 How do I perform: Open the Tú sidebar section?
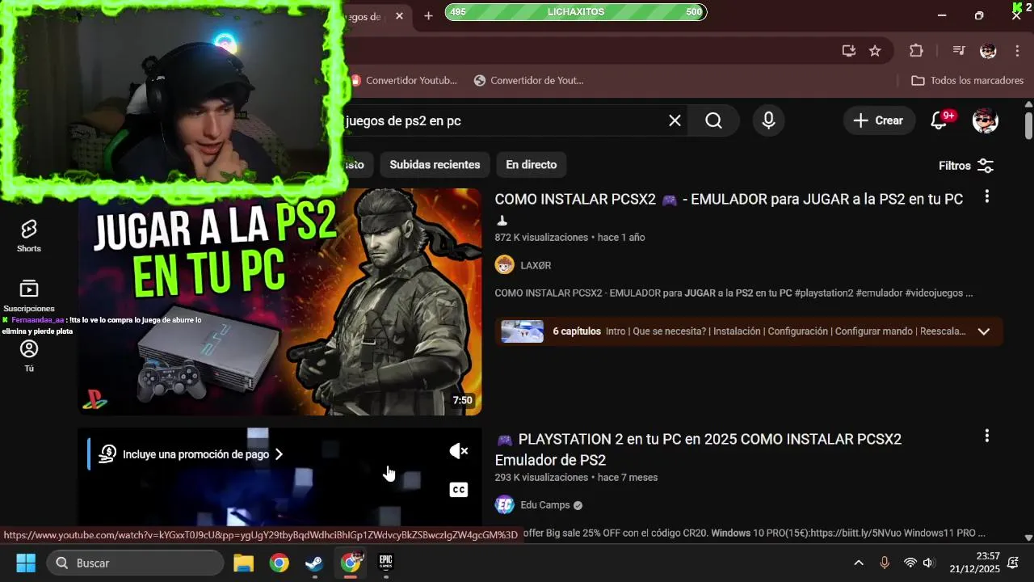coord(29,356)
